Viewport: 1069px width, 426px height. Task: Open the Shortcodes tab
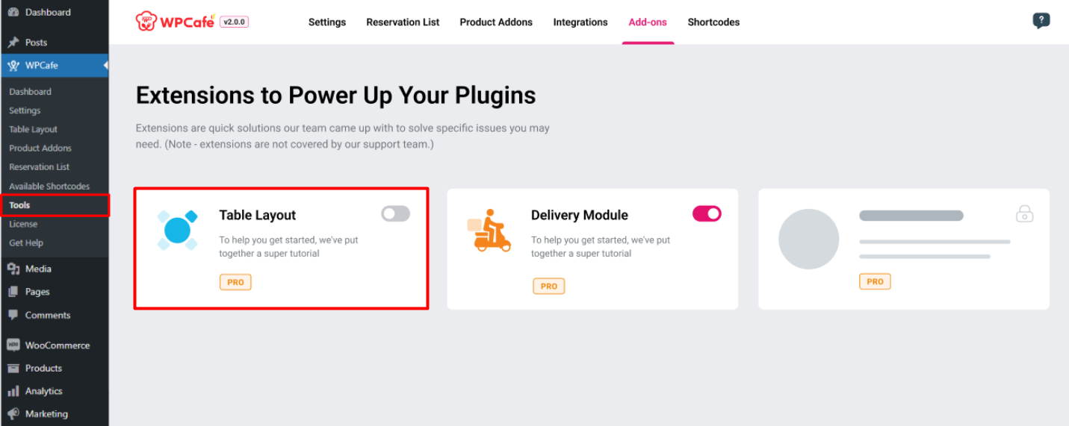tap(713, 22)
